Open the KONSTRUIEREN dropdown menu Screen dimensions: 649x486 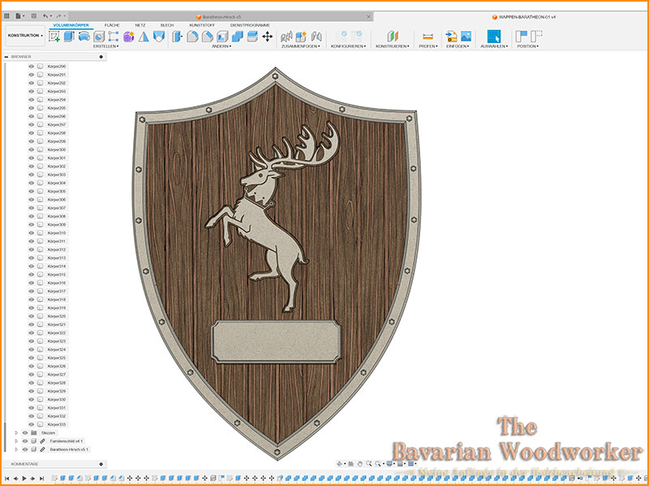click(x=393, y=46)
